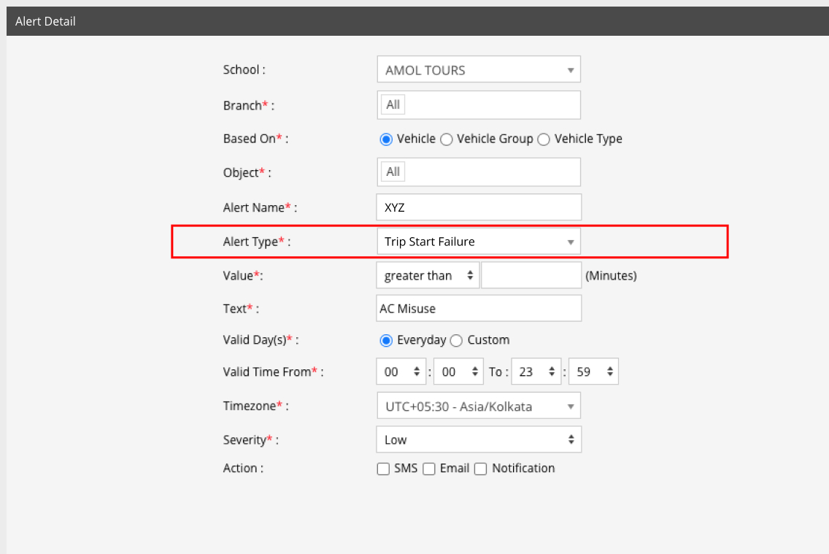829x554 pixels.
Task: Select the Vehicle radio button
Action: tap(387, 139)
